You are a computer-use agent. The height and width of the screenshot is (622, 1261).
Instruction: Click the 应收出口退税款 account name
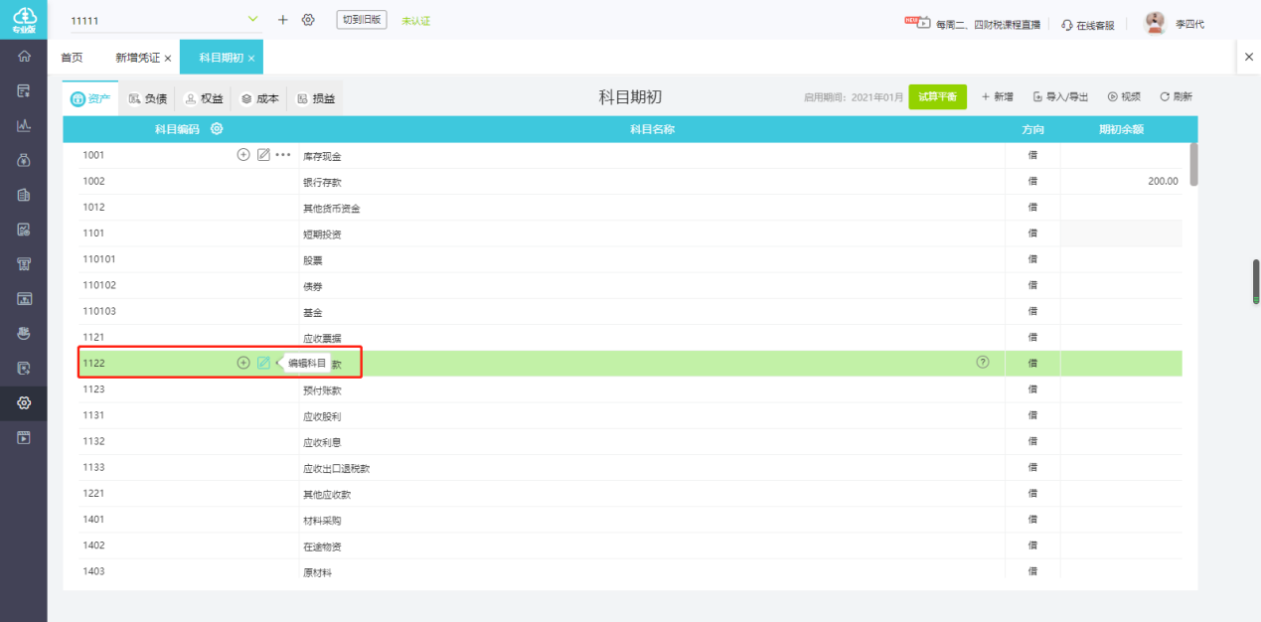pyautogui.click(x=336, y=468)
